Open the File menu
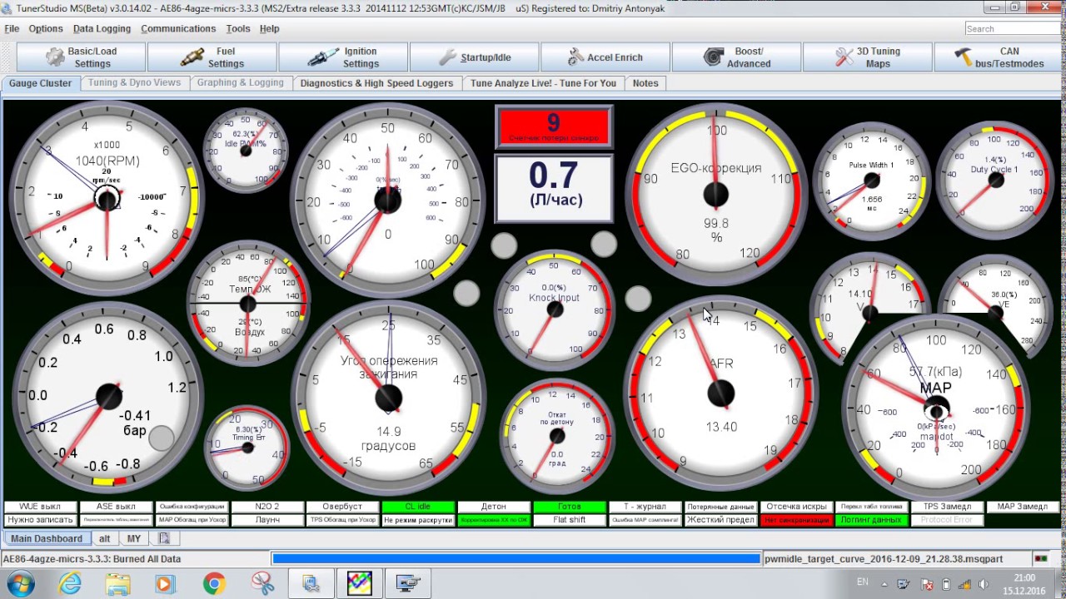 [x=12, y=28]
